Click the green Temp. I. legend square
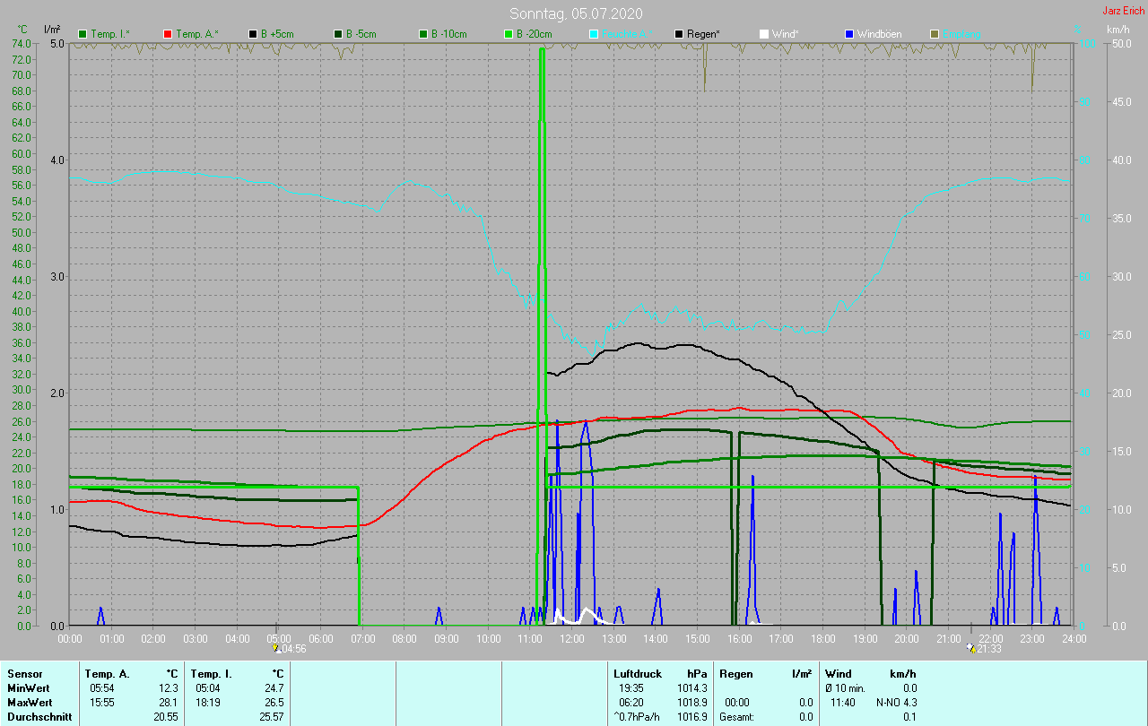The image size is (1148, 726). (x=83, y=34)
